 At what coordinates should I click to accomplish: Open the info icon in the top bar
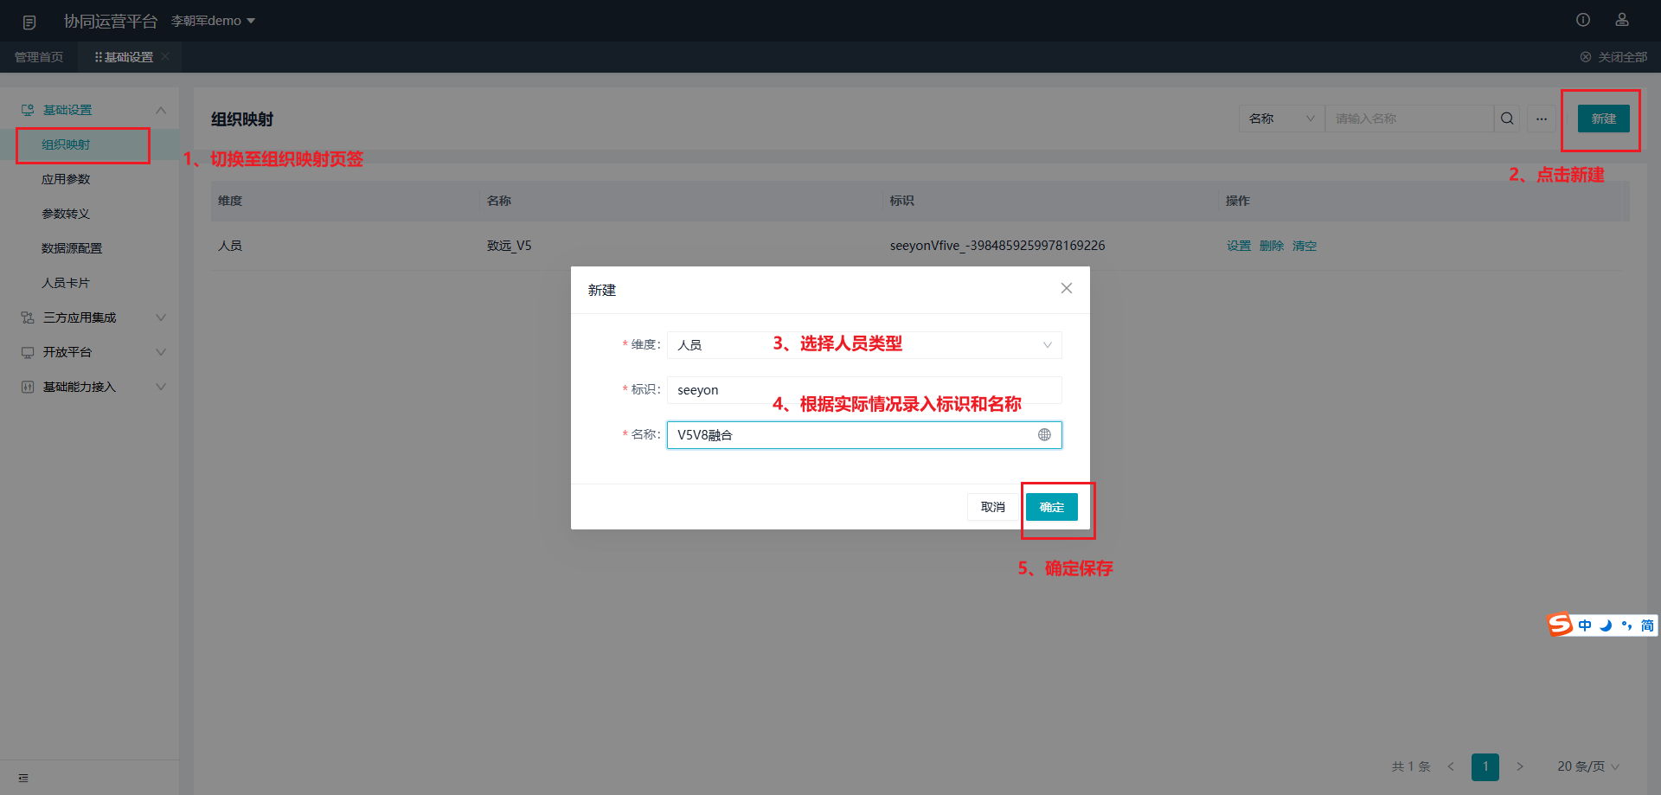pyautogui.click(x=1583, y=20)
